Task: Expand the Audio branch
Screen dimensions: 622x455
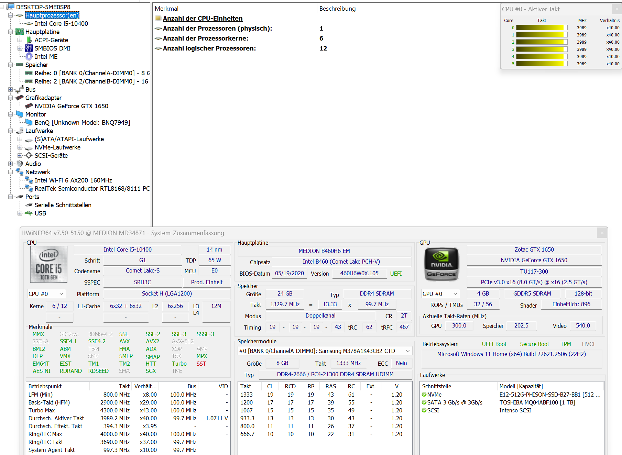Action: pos(11,164)
